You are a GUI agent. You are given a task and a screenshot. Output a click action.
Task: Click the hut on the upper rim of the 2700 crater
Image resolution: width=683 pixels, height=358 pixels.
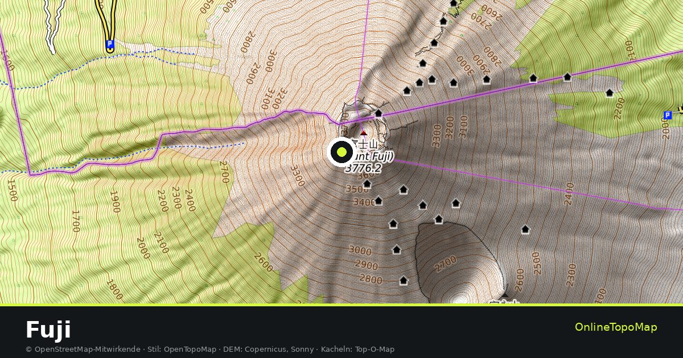[x=439, y=219]
